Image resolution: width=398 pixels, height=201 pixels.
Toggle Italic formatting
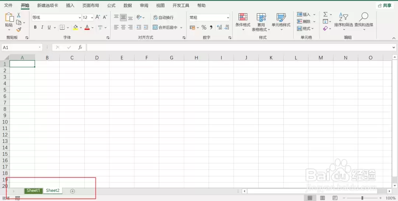click(42, 27)
